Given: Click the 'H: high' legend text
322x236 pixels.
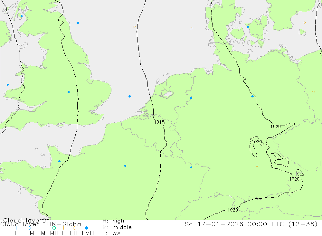Looking at the screenshot, I should tap(113, 221).
